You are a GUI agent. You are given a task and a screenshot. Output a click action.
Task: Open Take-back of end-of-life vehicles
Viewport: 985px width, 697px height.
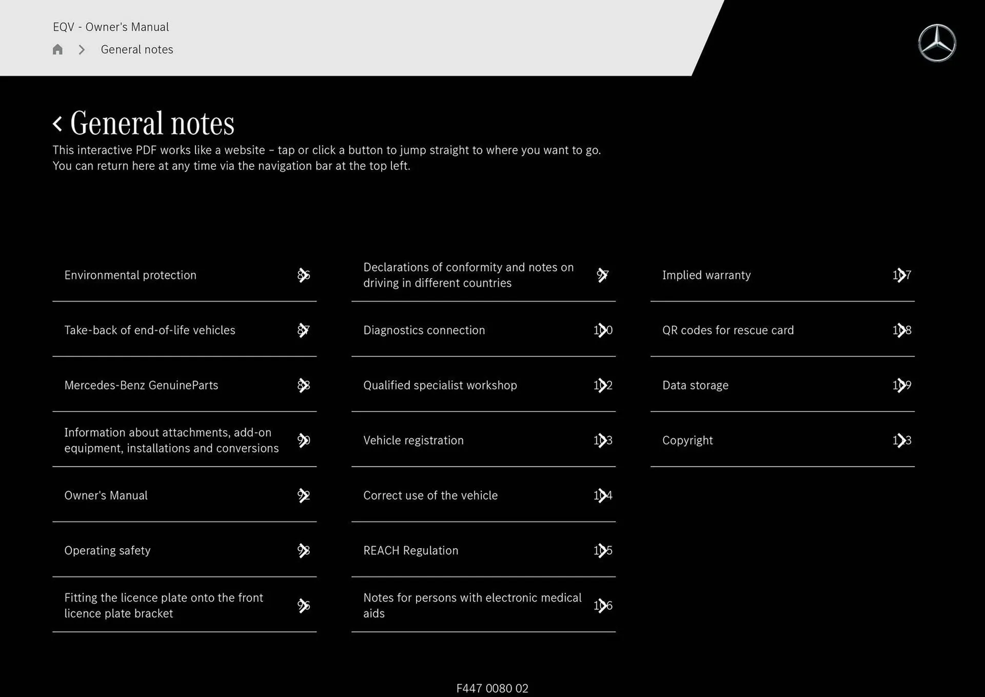pyautogui.click(x=150, y=330)
